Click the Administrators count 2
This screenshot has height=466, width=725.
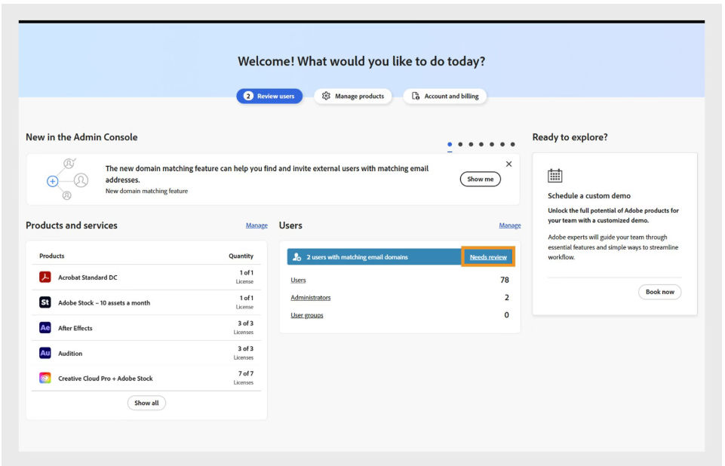(507, 298)
